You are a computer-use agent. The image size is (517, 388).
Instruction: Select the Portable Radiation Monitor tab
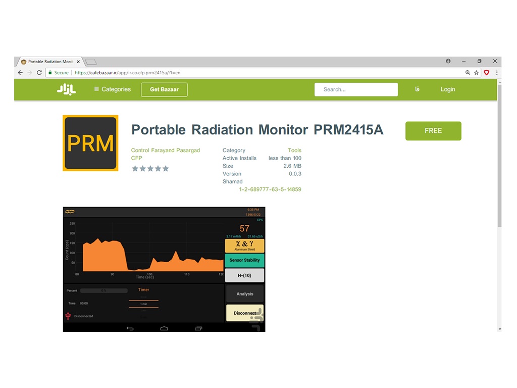coord(50,62)
